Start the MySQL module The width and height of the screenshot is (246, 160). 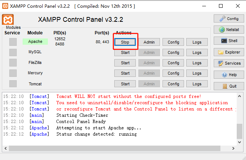pos(125,52)
